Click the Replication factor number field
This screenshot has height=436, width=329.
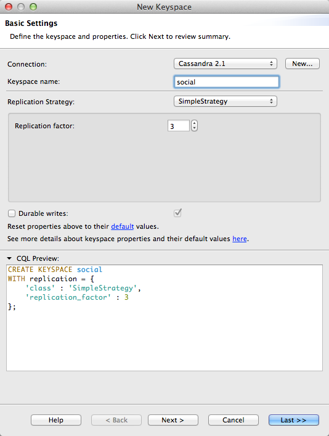coord(179,126)
